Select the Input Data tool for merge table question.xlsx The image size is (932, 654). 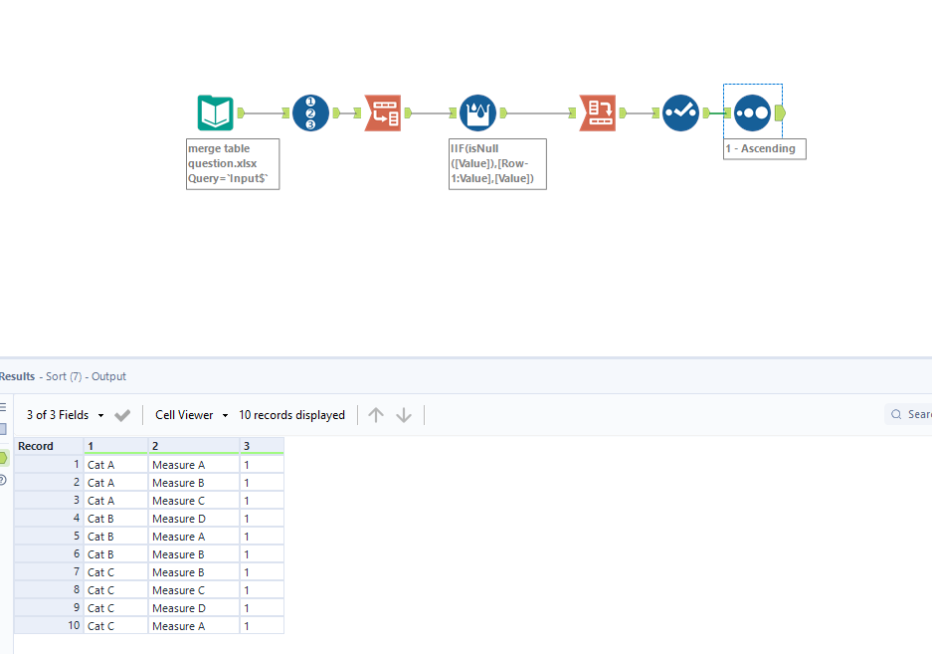tap(213, 112)
